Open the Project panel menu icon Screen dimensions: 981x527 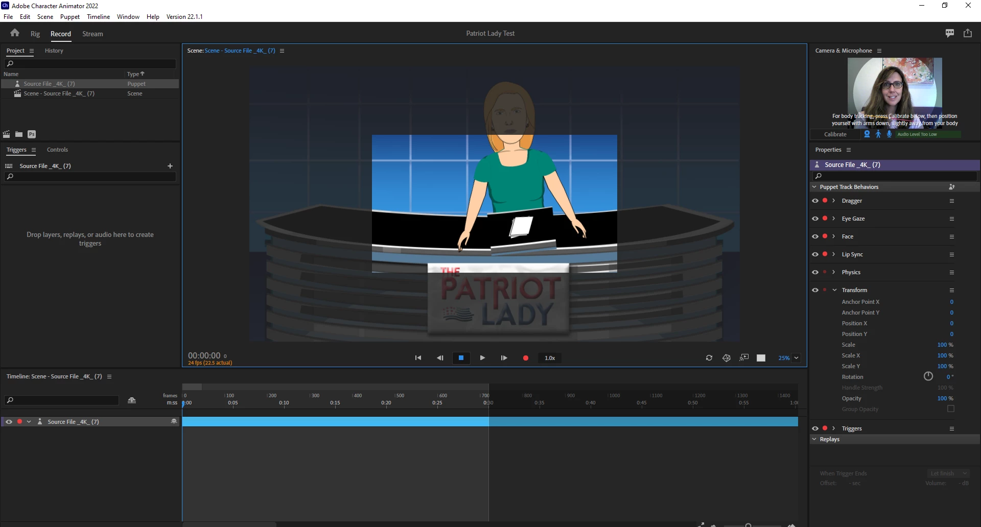[32, 51]
